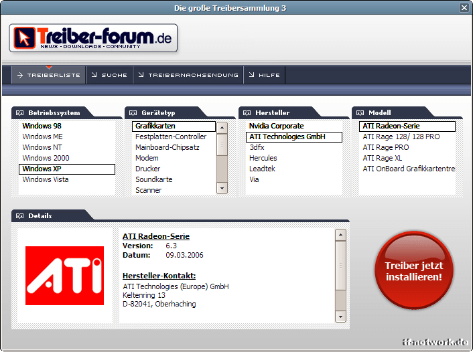Image resolution: width=473 pixels, height=352 pixels.
Task: Switch to the Suche tab
Action: pos(109,75)
